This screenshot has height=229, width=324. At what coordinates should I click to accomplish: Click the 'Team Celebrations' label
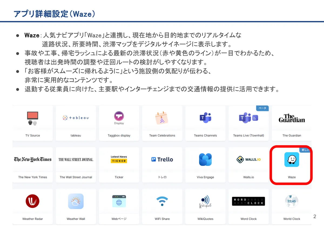(162, 135)
